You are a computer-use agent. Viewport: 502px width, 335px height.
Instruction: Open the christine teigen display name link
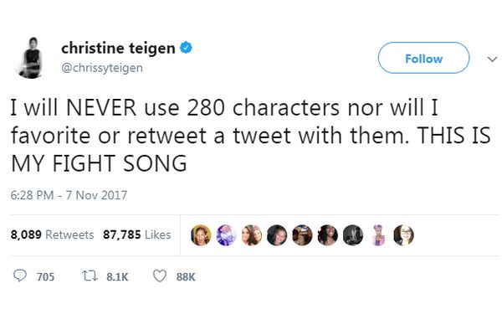point(118,49)
